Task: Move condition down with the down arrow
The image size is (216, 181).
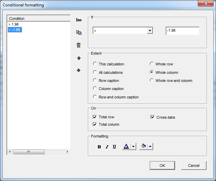Action: 79,70
